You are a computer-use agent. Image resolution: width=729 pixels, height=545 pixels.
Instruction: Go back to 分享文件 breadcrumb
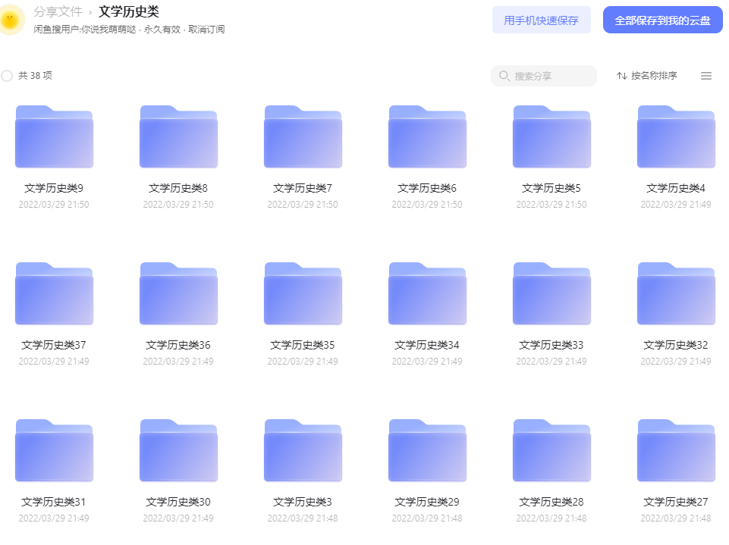pyautogui.click(x=58, y=11)
